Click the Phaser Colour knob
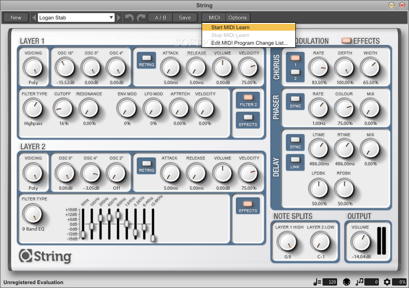The image size is (409, 288). [x=344, y=108]
